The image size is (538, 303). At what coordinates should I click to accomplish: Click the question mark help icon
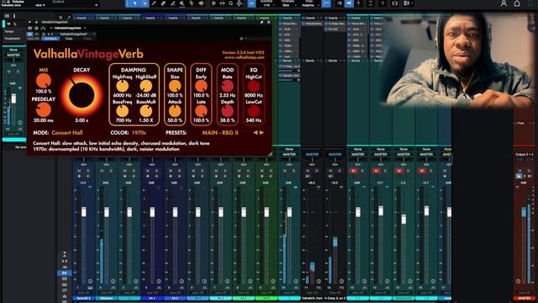pyautogui.click(x=382, y=3)
